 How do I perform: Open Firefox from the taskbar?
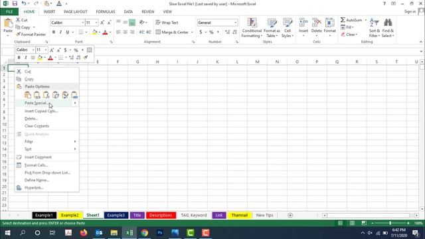84,233
